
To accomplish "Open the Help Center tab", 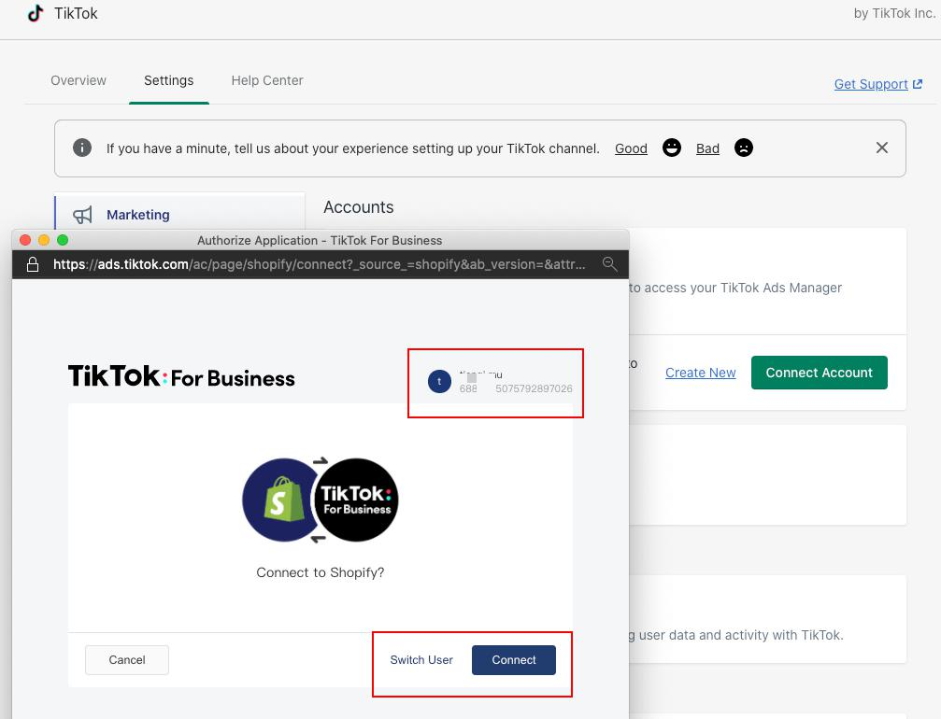I will 267,80.
